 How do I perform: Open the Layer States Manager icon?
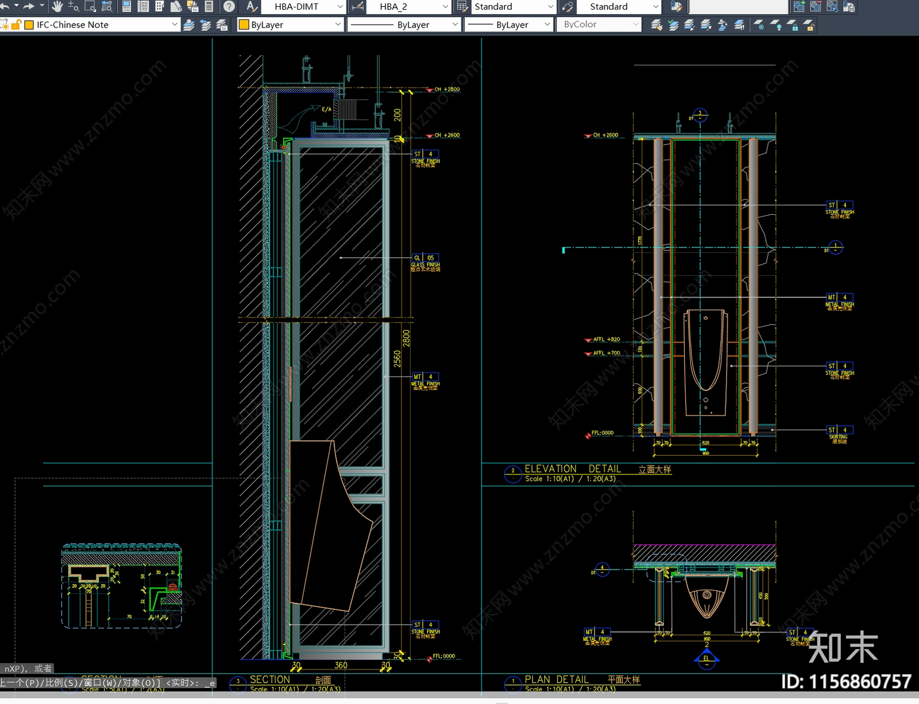coord(222,25)
